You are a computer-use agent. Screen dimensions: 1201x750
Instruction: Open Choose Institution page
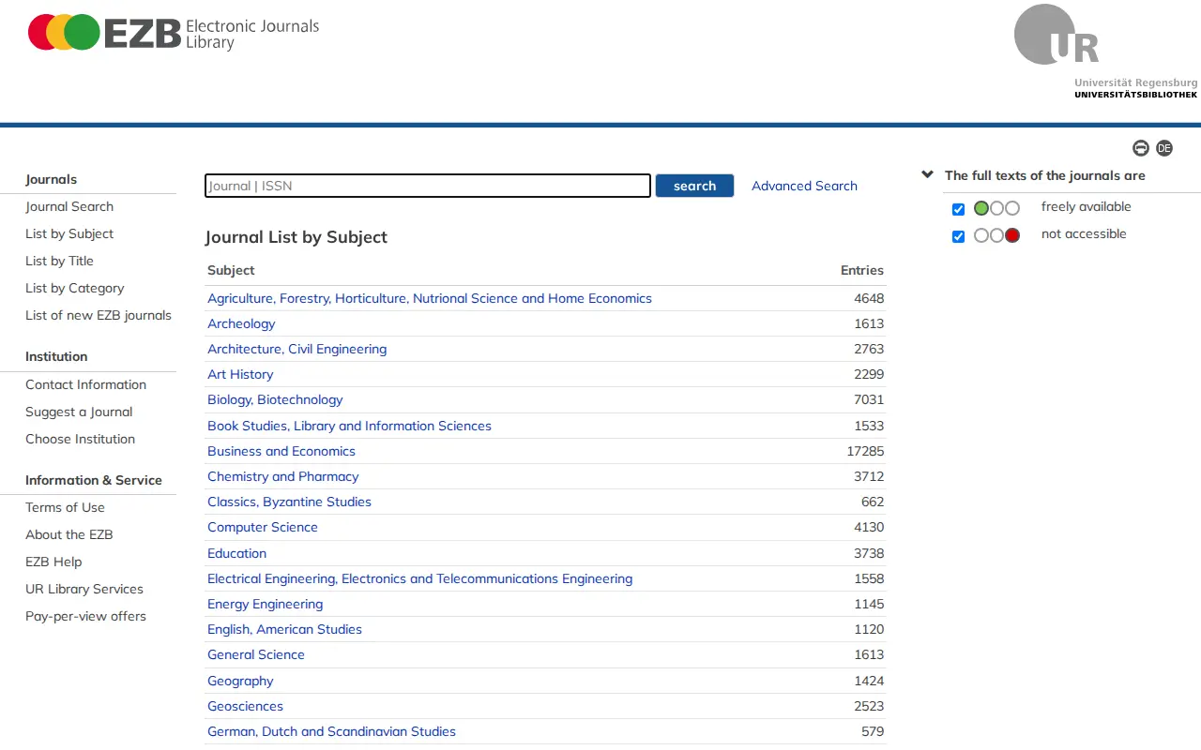80,439
